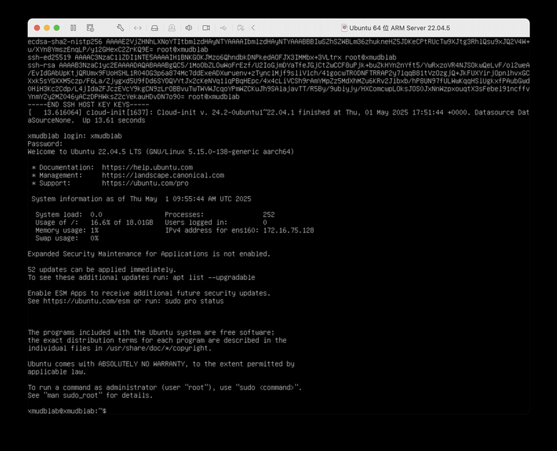Image resolution: width=557 pixels, height=451 pixels.
Task: Open the USB devices icon
Action: tap(223, 28)
